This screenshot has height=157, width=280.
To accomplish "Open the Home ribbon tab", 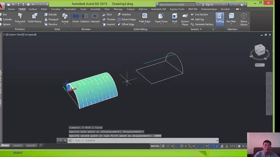I will [x=11, y=9].
